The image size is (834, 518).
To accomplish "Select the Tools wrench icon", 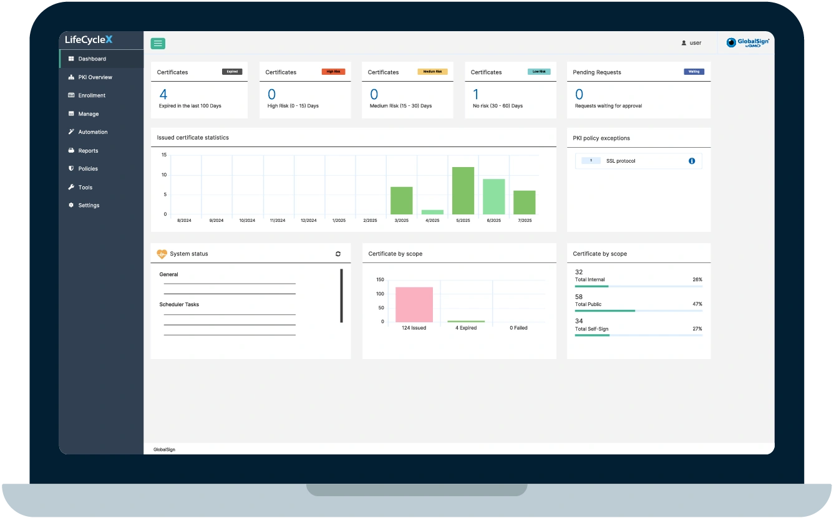I will pos(70,187).
